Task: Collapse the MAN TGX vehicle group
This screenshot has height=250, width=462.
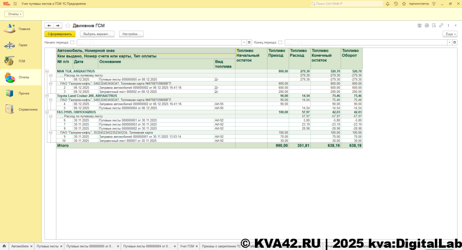Action: [47, 71]
